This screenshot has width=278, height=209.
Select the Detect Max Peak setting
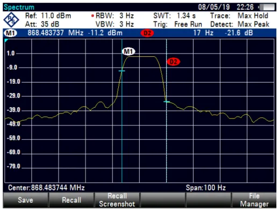coord(253,24)
